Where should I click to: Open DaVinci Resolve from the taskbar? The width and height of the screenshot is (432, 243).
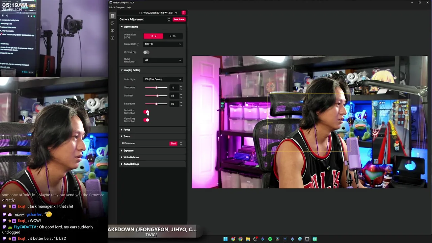[277, 239]
